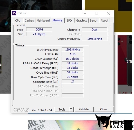
Task: Open the Caches tab
Action: [29, 21]
